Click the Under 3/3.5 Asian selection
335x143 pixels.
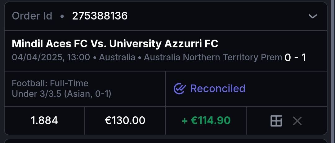point(61,93)
